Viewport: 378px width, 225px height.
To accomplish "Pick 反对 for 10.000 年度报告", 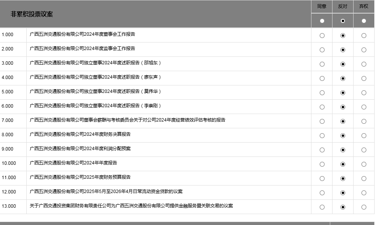I will coord(343,164).
